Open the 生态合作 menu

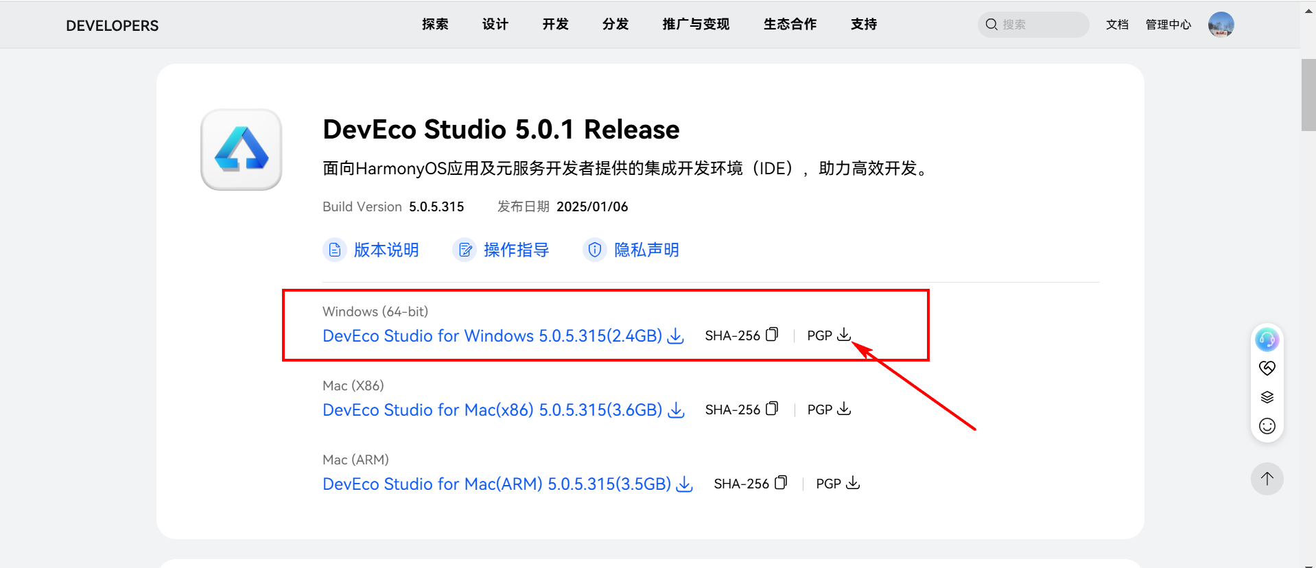790,25
